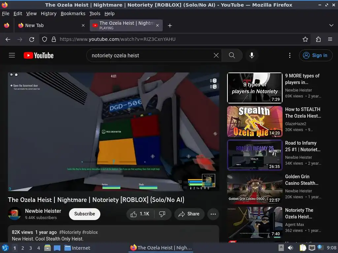Open the tracking protection shield icon

point(45,39)
